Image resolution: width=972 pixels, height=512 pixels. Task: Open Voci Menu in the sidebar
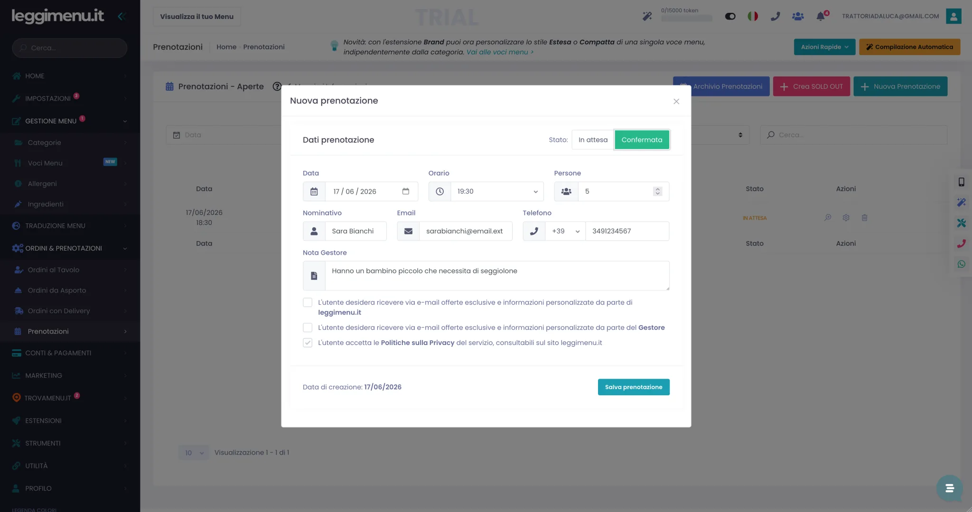[70, 163]
